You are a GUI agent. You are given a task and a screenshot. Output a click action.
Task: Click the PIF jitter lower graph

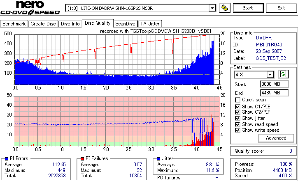tap(117, 121)
